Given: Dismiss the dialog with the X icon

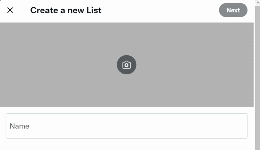Looking at the screenshot, I should tap(10, 10).
